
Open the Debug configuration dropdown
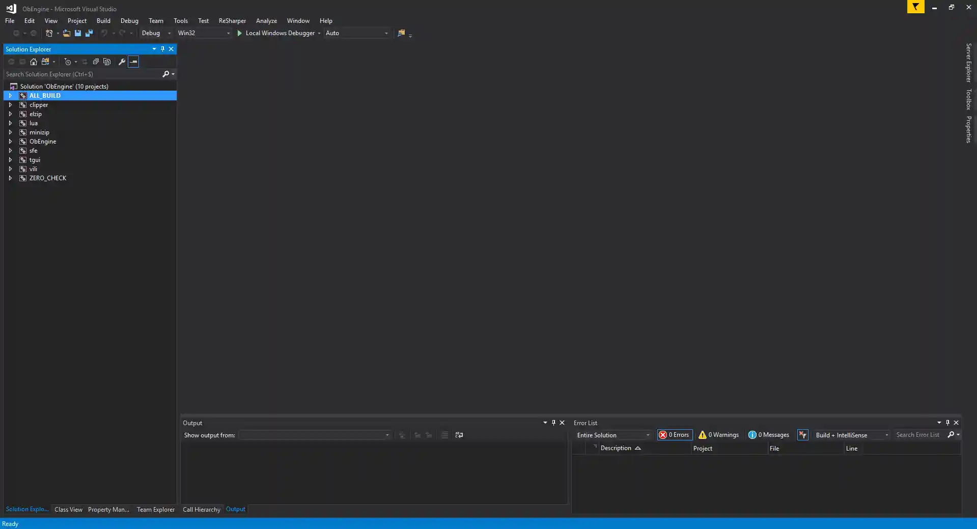click(x=156, y=33)
